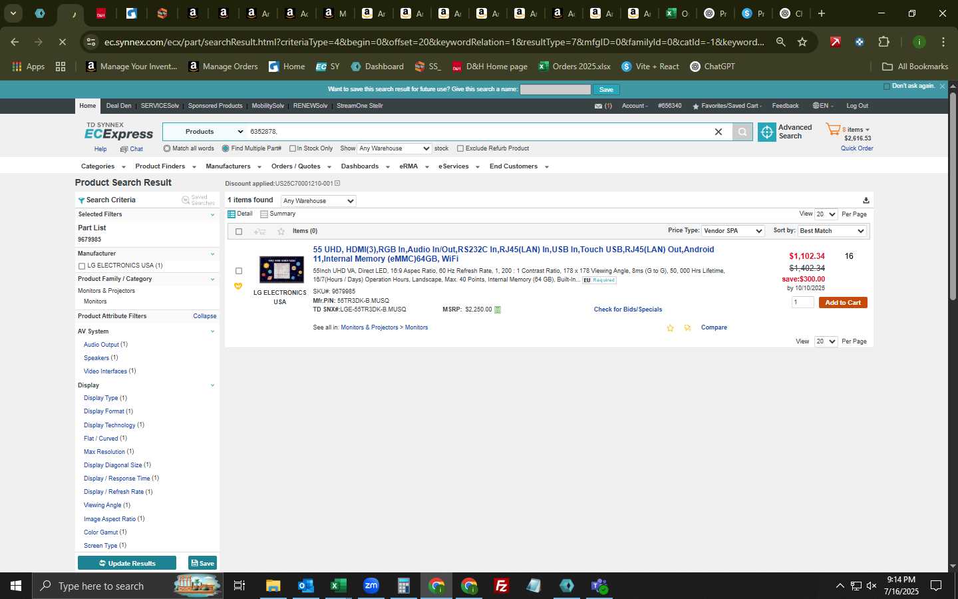Switch to the Deal Den tab
Image resolution: width=958 pixels, height=599 pixels.
[x=118, y=106]
